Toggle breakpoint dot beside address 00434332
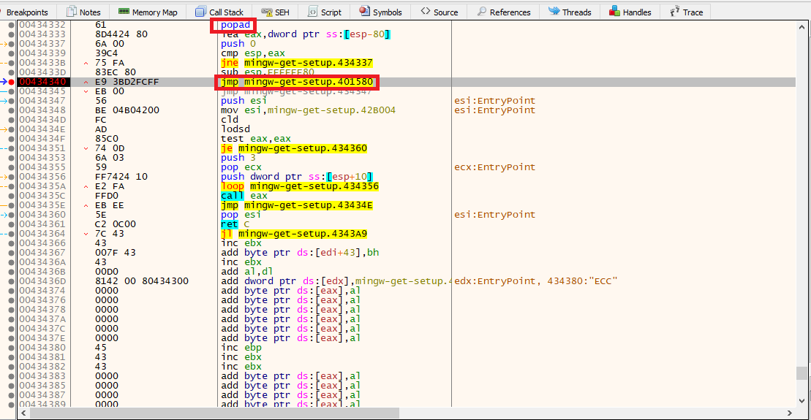This screenshot has width=811, height=420. pos(11,25)
